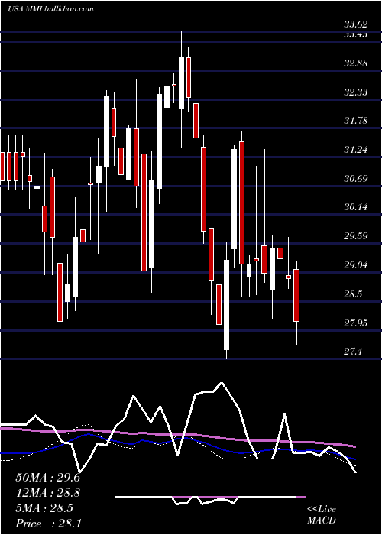Click the '50MA : 29.6' readout
The image size is (382, 535).
[x=47, y=478]
